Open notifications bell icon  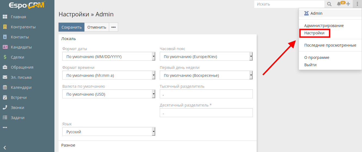click(339, 4)
